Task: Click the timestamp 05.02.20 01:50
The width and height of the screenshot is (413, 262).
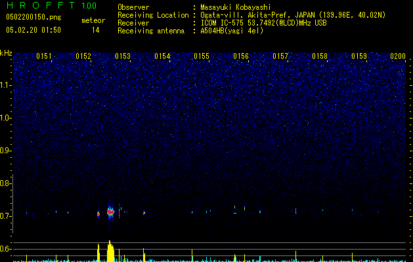Action: (33, 30)
